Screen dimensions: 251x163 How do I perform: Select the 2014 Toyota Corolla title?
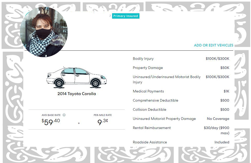coord(77,94)
